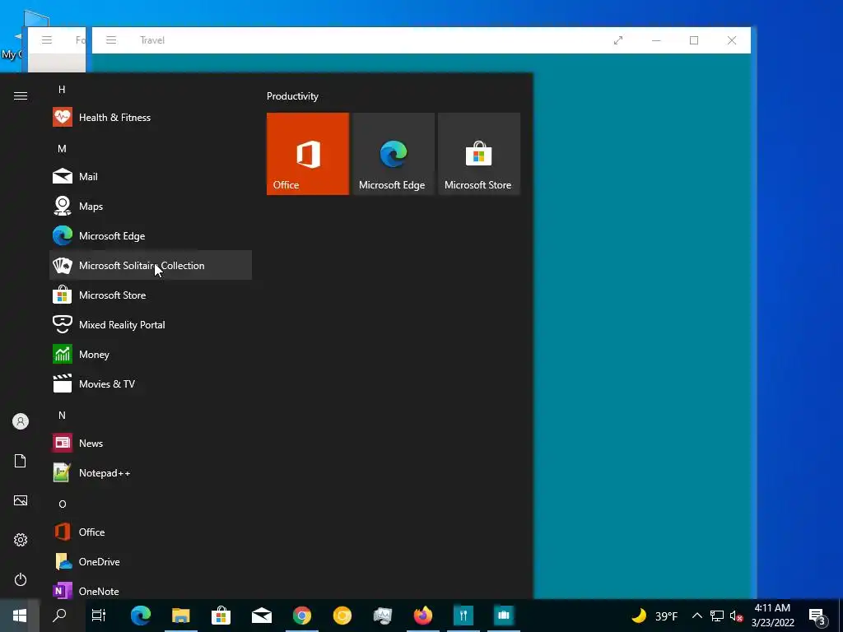Image resolution: width=843 pixels, height=632 pixels.
Task: Click the Power button in Start
Action: 21,579
